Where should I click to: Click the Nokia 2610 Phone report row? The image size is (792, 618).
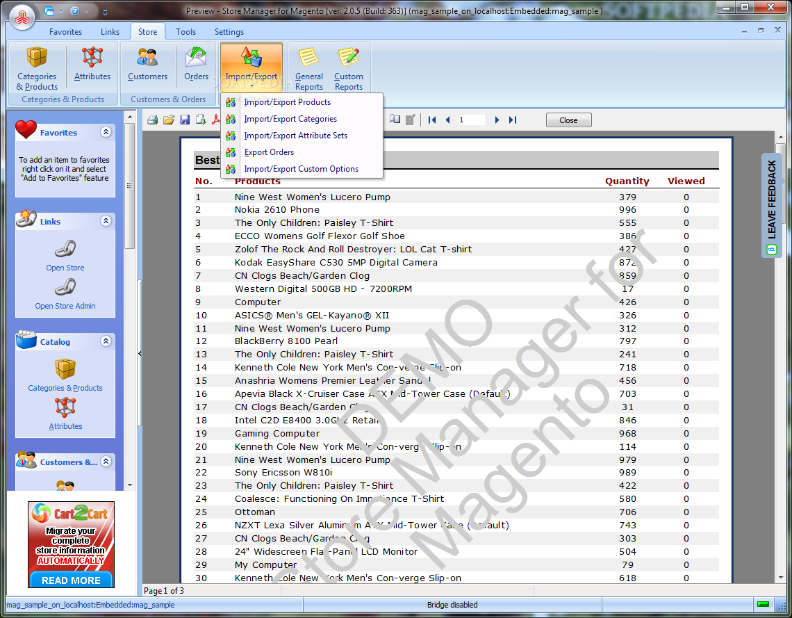(x=456, y=210)
